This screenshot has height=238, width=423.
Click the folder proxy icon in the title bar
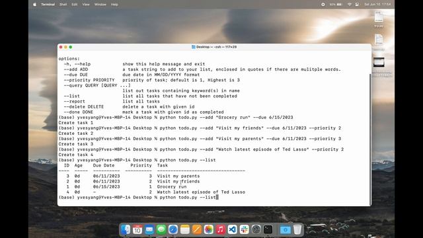pyautogui.click(x=194, y=47)
